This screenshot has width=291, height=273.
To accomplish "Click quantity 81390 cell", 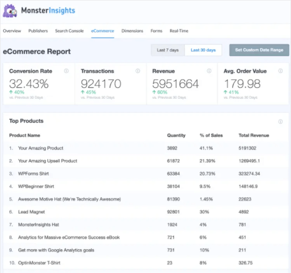I will (173, 199).
